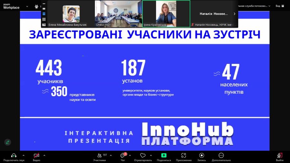Viewport: 290px width, 163px height.
Task: Switch to single-video thumbnail strip layout
Action: (44, 8)
